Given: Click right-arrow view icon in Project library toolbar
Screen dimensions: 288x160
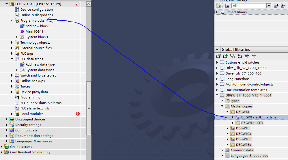Looking at the screenshot, I should (276, 5).
